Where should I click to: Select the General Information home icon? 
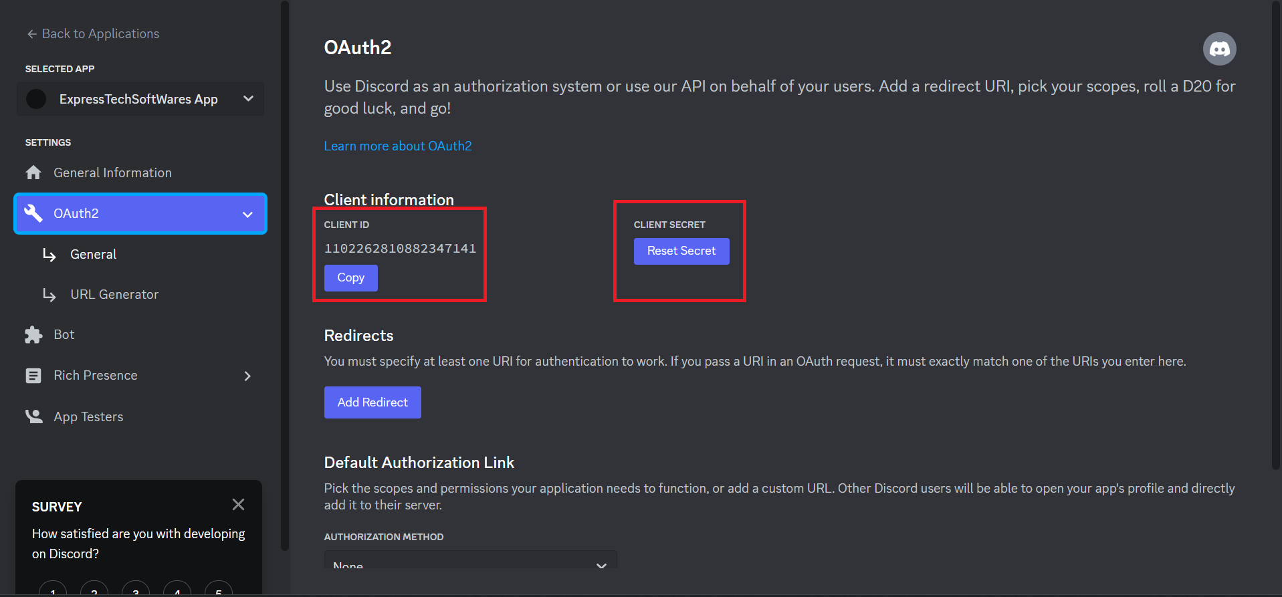click(x=33, y=172)
